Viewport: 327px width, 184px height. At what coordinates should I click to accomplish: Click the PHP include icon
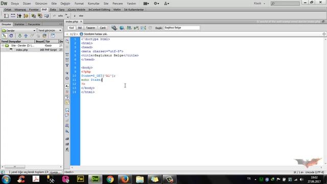coord(33,16)
